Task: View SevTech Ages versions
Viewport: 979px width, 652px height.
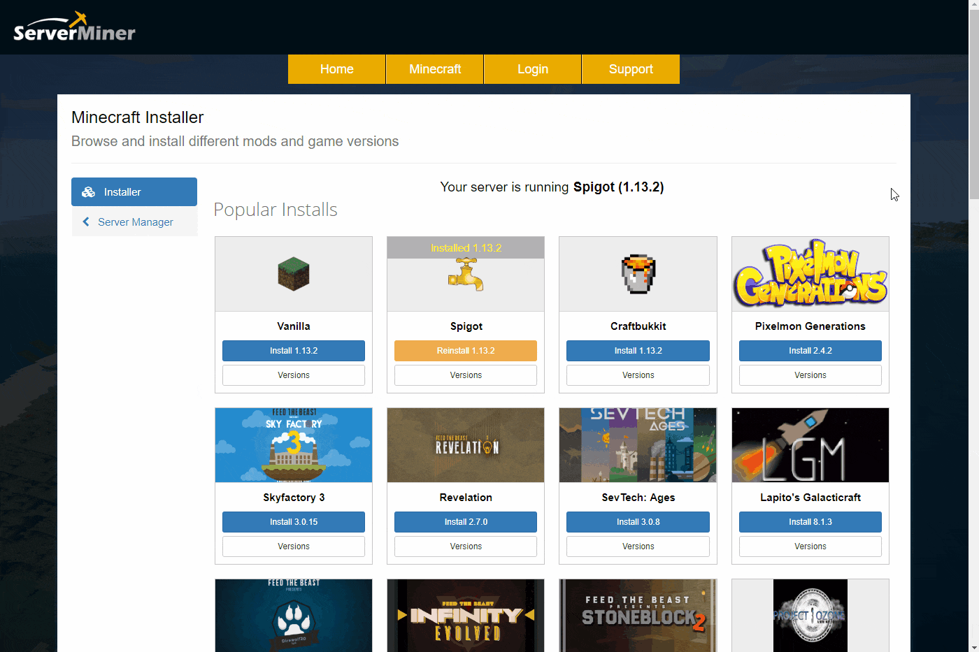Action: pos(638,546)
